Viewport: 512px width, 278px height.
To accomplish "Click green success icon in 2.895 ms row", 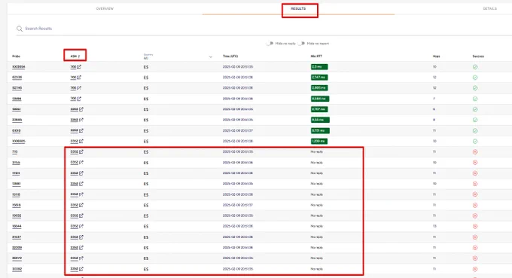I will pos(475,88).
